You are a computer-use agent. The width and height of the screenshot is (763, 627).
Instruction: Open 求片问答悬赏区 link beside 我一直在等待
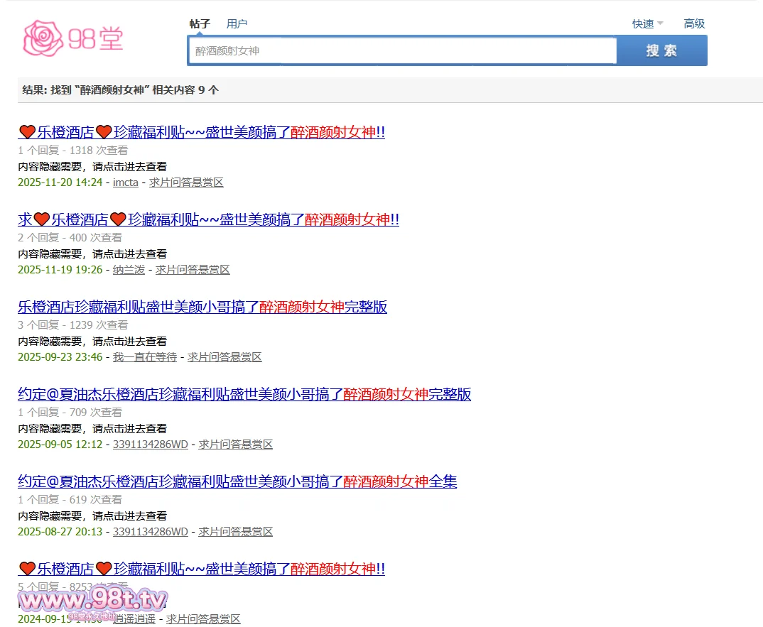pos(224,357)
